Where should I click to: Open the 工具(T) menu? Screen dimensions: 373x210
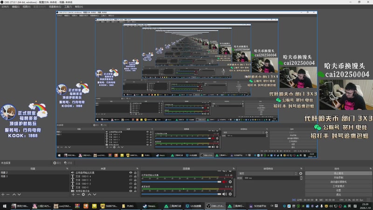pyautogui.click(x=68, y=7)
